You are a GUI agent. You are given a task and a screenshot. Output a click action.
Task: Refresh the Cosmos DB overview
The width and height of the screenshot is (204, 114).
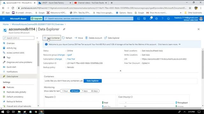click(x=67, y=38)
